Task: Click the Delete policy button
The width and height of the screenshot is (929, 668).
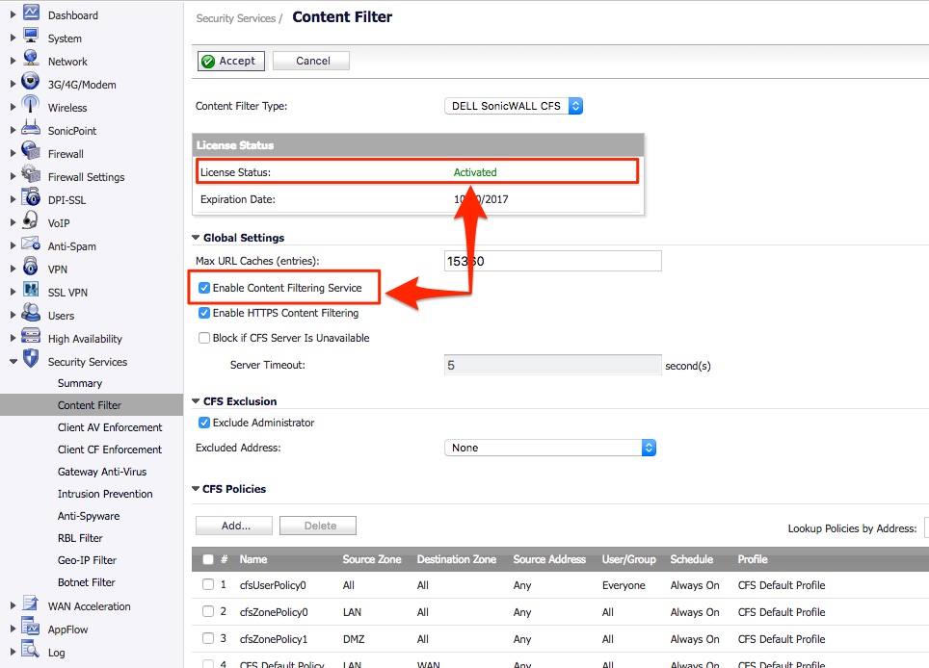Action: coord(318,526)
